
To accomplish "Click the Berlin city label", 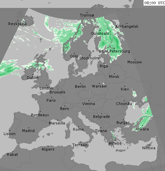I will (x=80, y=86).
